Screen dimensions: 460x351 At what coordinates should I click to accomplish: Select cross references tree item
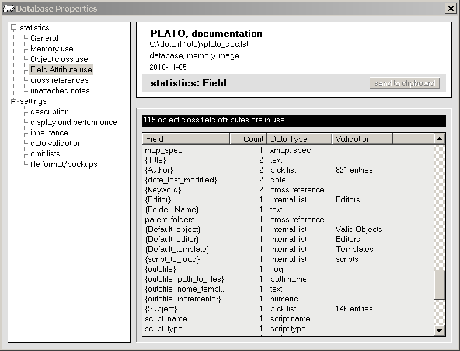pyautogui.click(x=59, y=80)
